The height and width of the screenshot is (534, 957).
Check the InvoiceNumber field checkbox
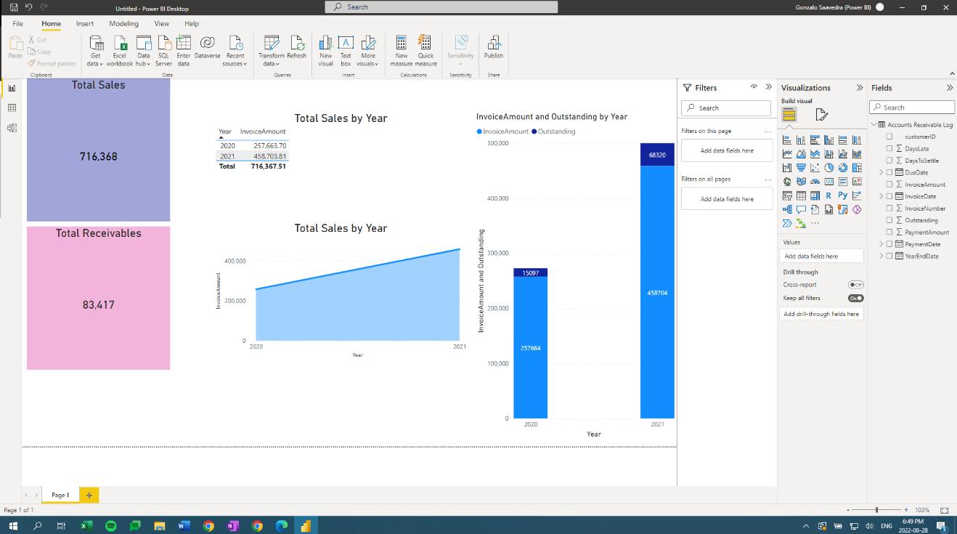click(x=889, y=209)
